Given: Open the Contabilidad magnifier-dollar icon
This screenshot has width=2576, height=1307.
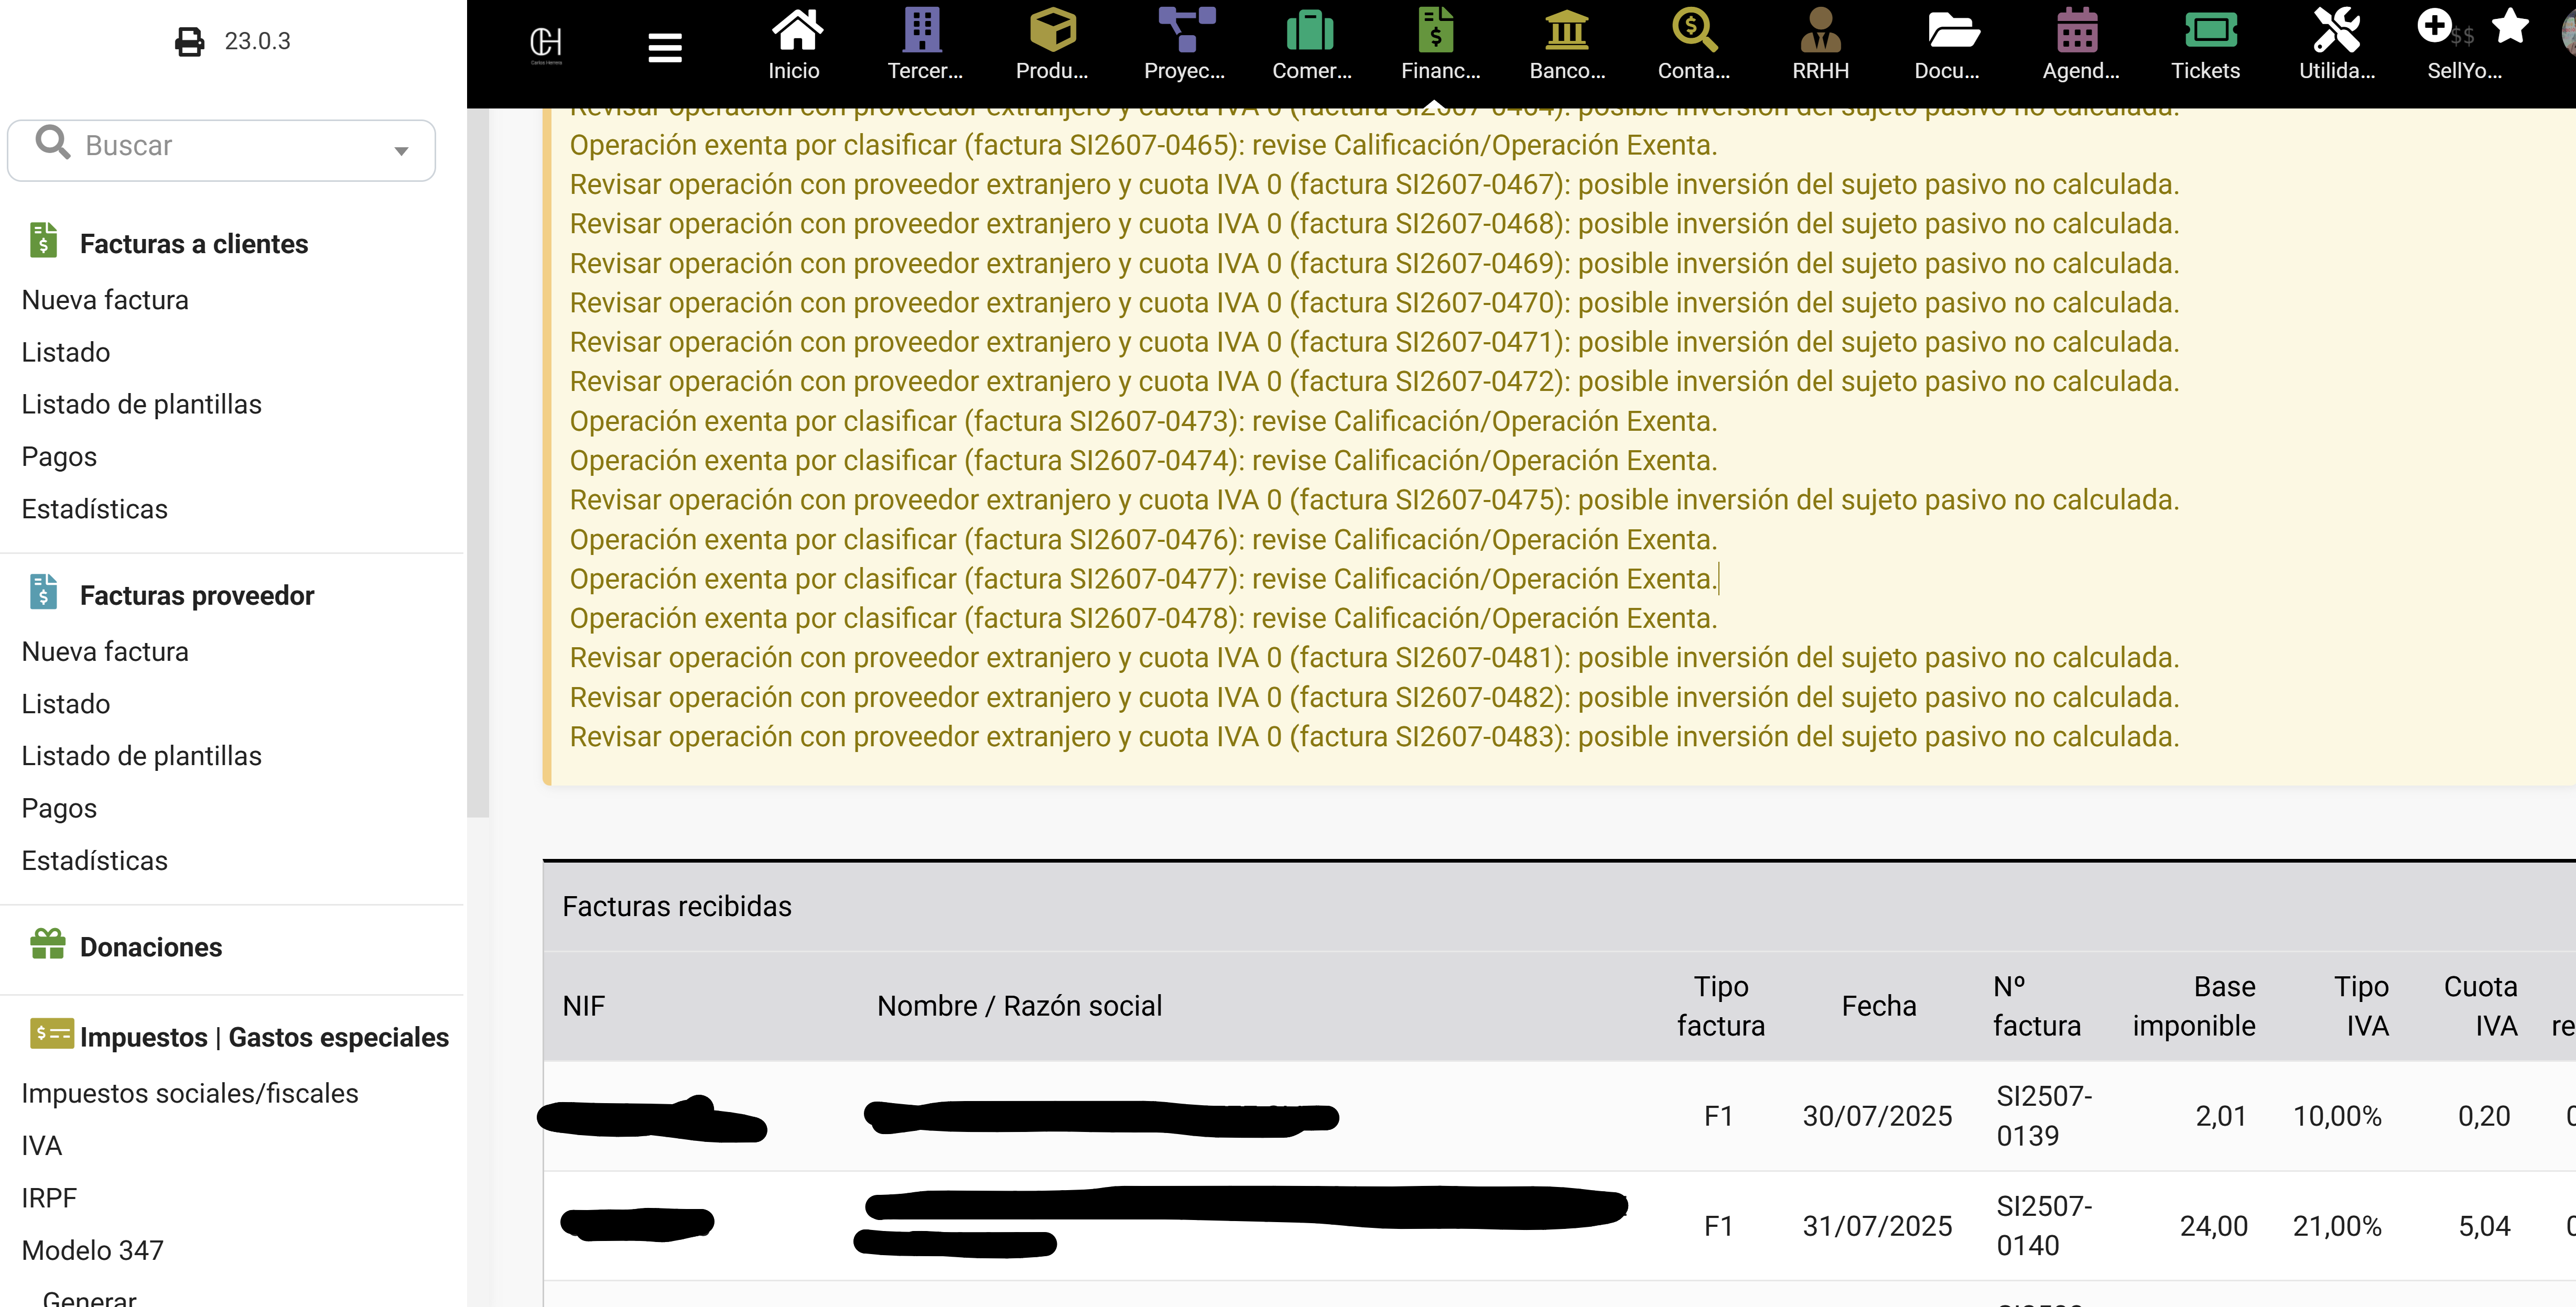Looking at the screenshot, I should tap(1695, 30).
